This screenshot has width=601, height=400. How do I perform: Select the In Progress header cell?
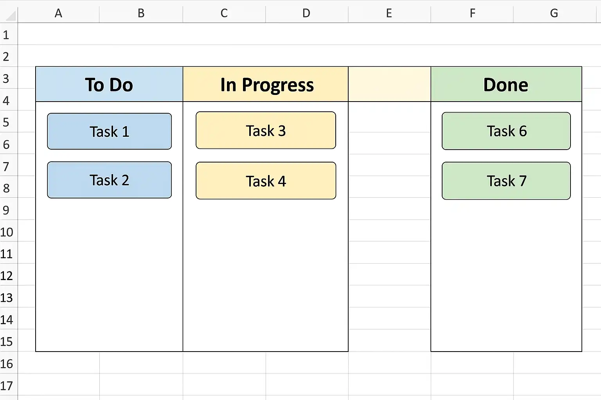(x=266, y=84)
